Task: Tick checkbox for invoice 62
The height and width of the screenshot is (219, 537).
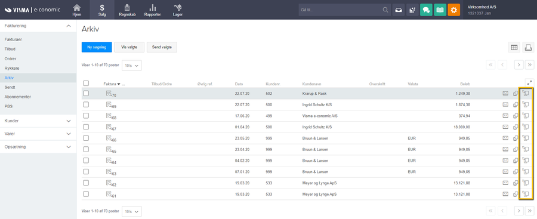Action: [86, 183]
